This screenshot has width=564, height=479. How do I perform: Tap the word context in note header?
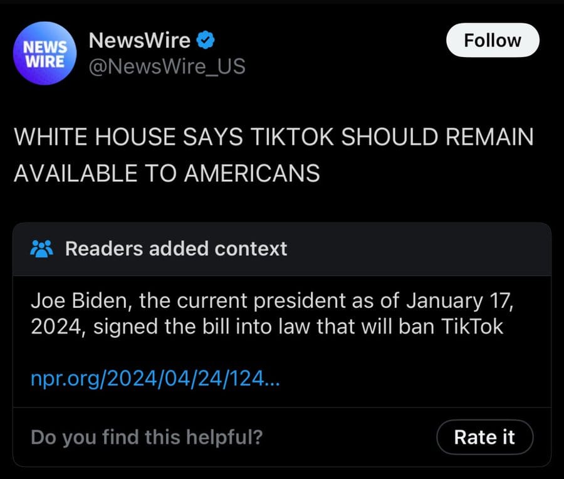click(x=251, y=249)
